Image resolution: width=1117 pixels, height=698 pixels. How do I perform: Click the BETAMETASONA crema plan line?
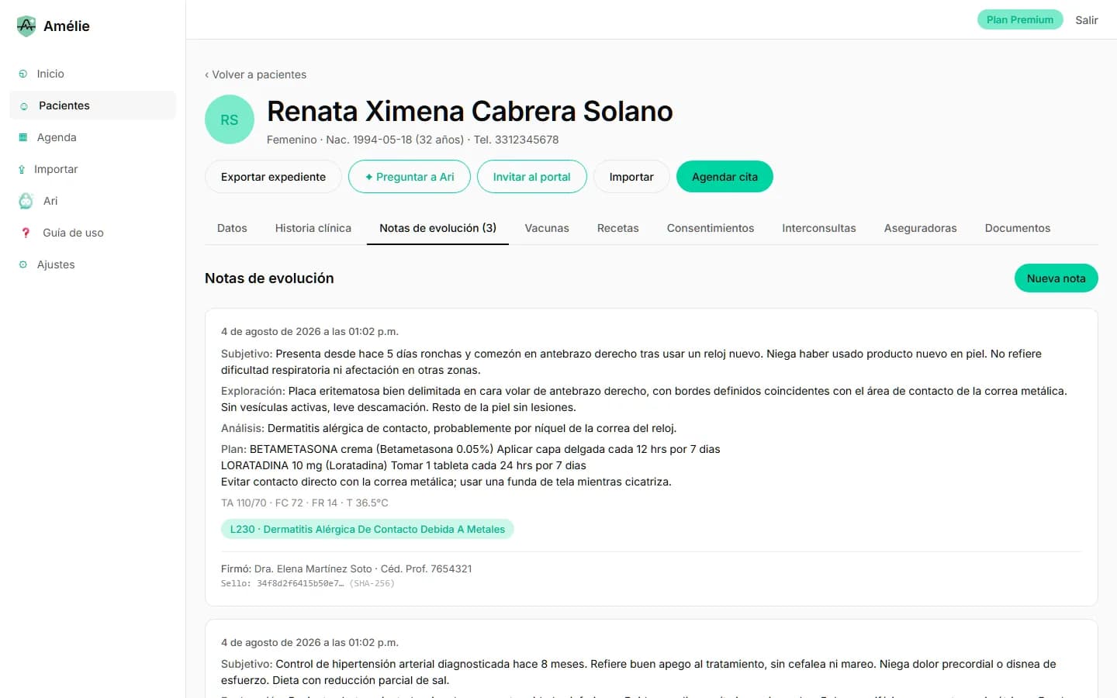(471, 449)
